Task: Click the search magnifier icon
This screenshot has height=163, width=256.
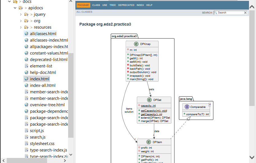Action: click(216, 13)
